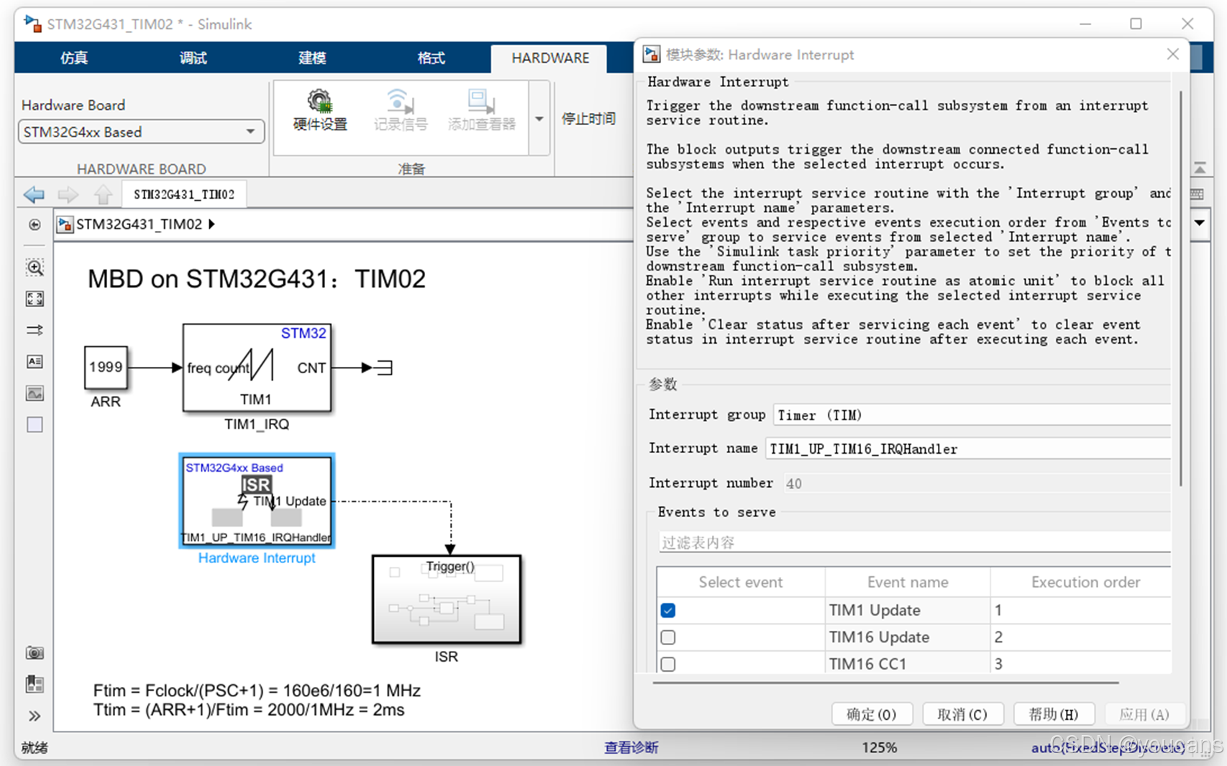Image resolution: width=1227 pixels, height=766 pixels.
Task: Click the terminator block after CNT
Action: click(385, 368)
